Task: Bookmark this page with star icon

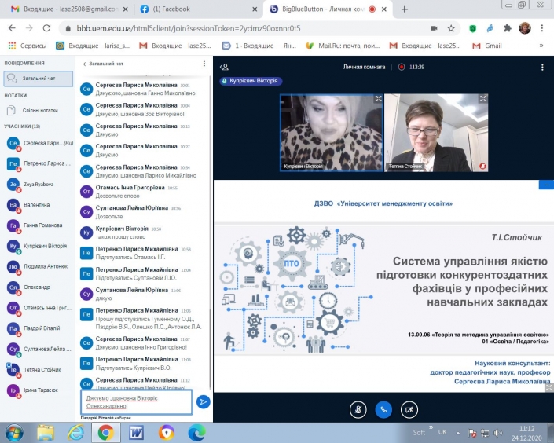Action: pos(451,28)
